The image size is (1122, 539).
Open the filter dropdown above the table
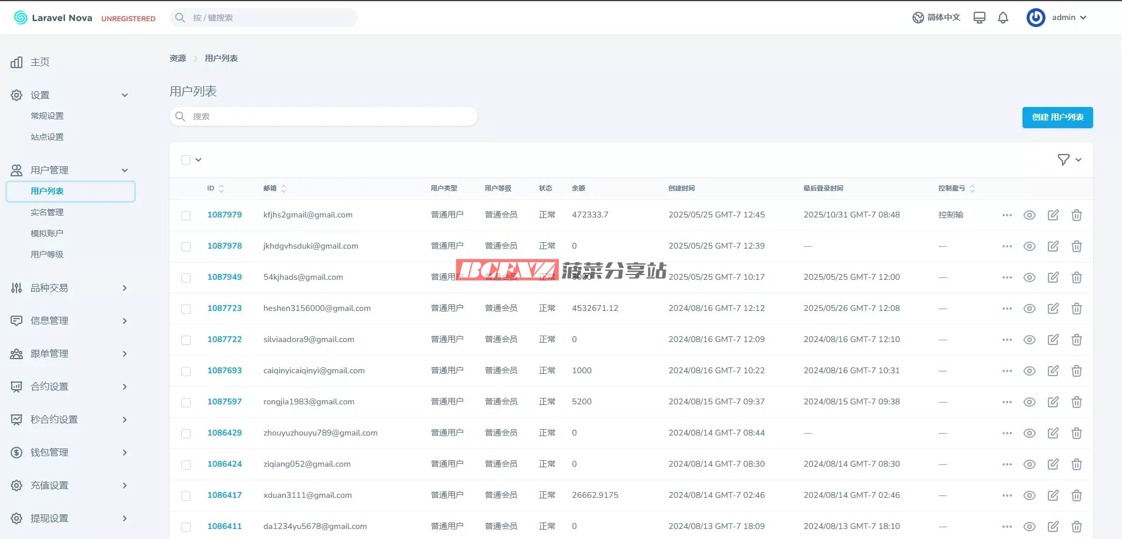coord(1069,160)
